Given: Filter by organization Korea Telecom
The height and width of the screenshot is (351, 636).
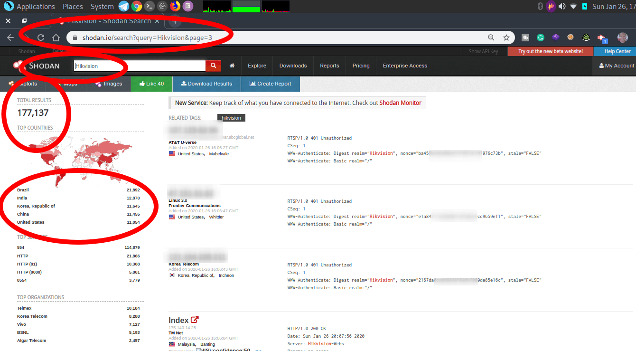Looking at the screenshot, I should coord(78,316).
